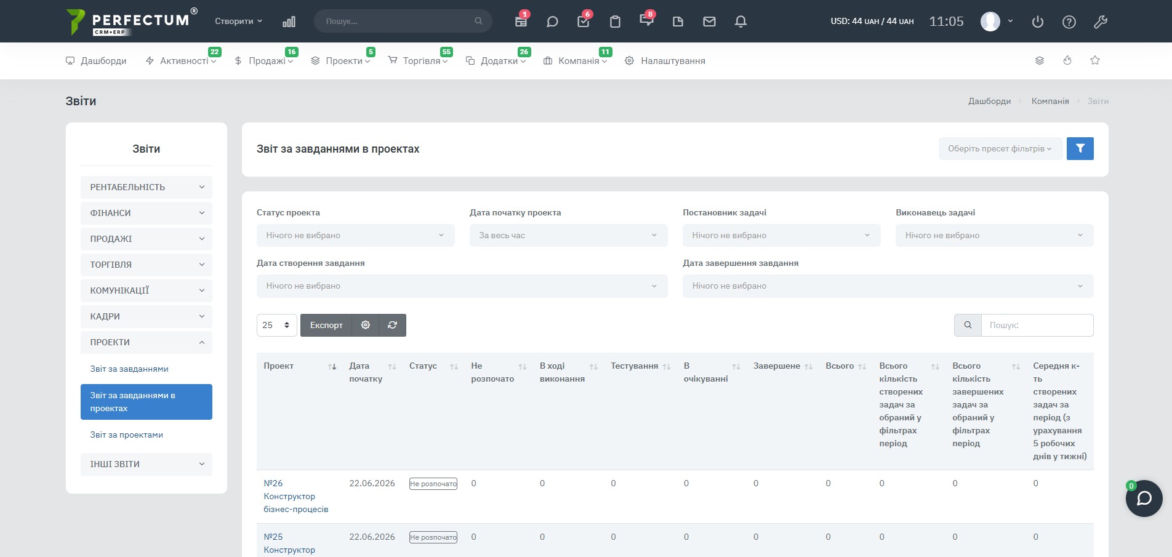Open Дата початку проекта dropdown
The image size is (1172, 557).
point(568,235)
